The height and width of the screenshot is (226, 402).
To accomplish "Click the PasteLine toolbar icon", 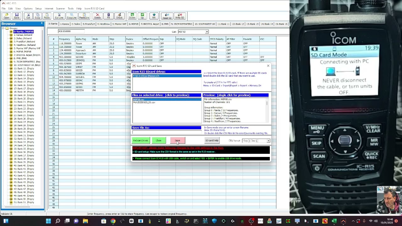I will [84, 16].
